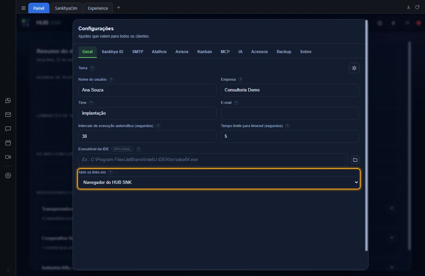The height and width of the screenshot is (276, 425).
Task: Show help for the Empresa field
Action: click(240, 80)
